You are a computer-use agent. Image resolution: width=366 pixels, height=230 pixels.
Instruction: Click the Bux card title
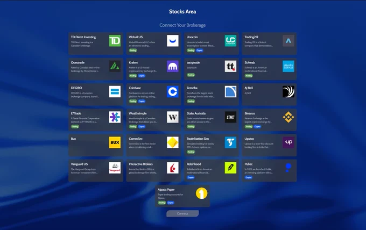74,139
